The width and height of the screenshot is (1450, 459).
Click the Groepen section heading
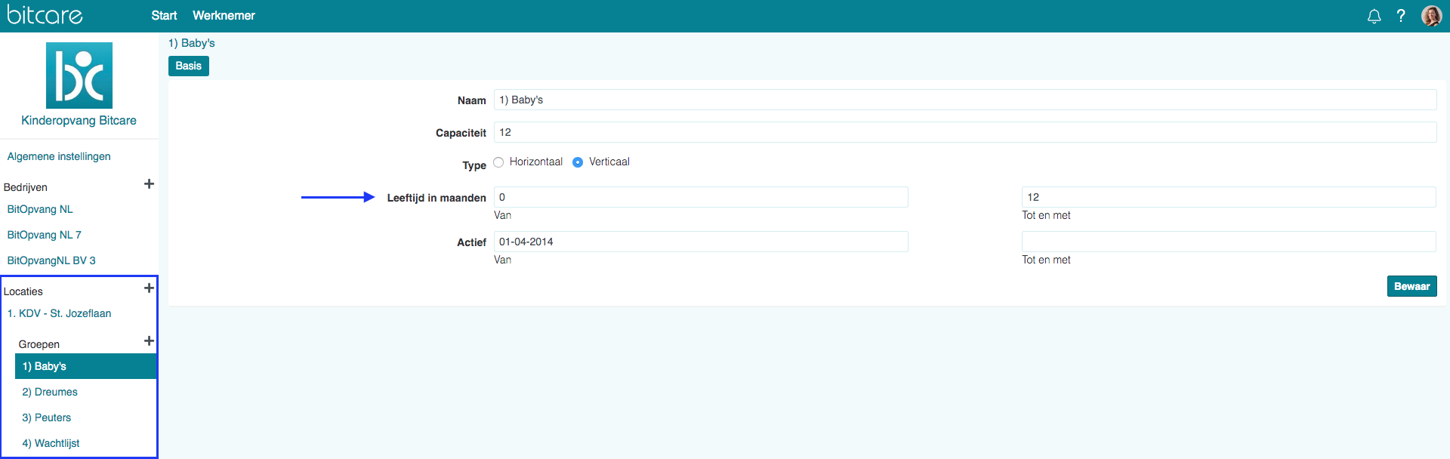pos(39,344)
